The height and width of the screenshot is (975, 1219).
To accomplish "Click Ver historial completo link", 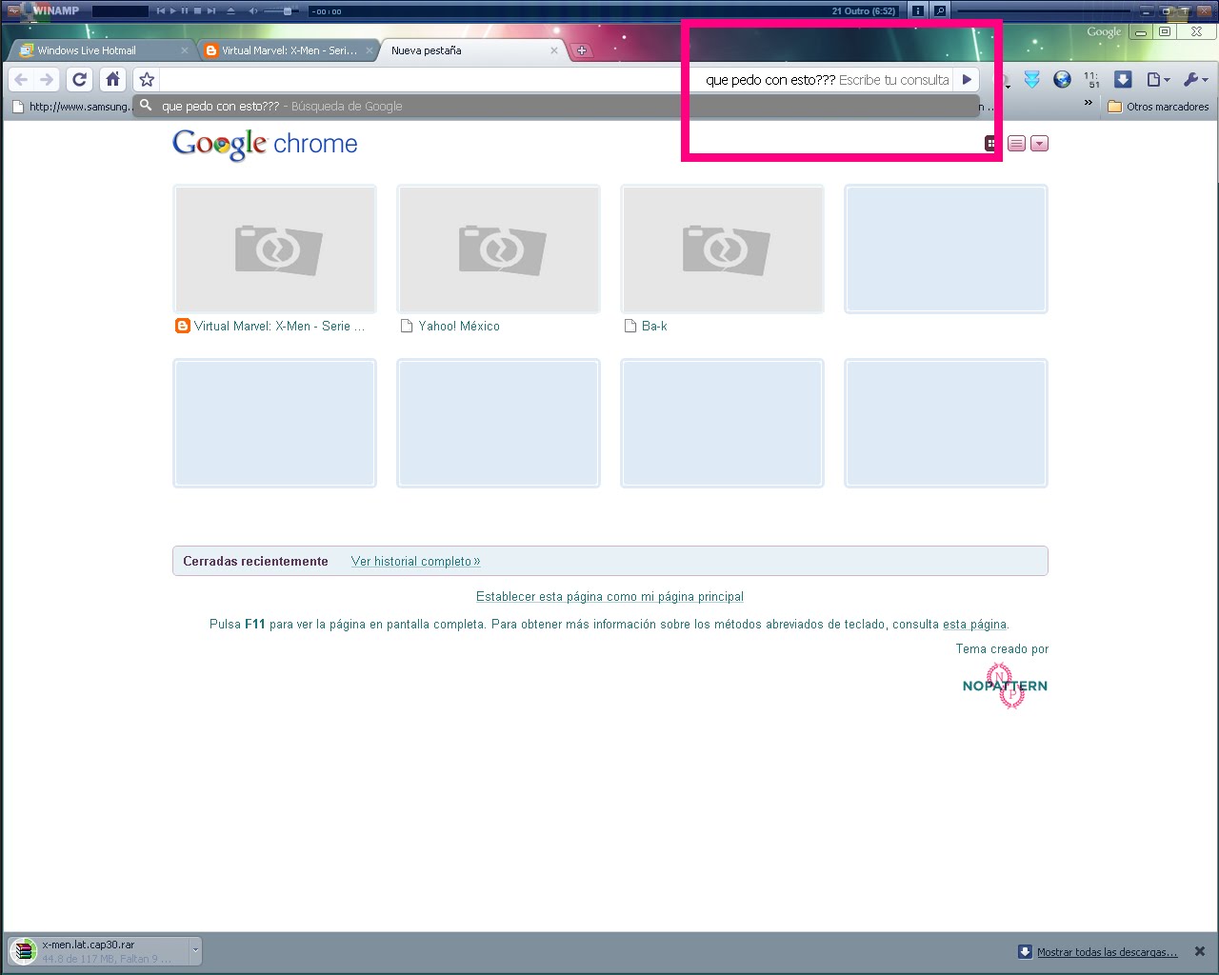I will [415, 562].
